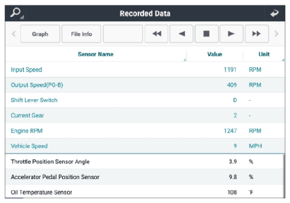Image resolution: width=290 pixels, height=203 pixels.
Task: Click the accelerator pedal value 9.8
Action: point(233,177)
